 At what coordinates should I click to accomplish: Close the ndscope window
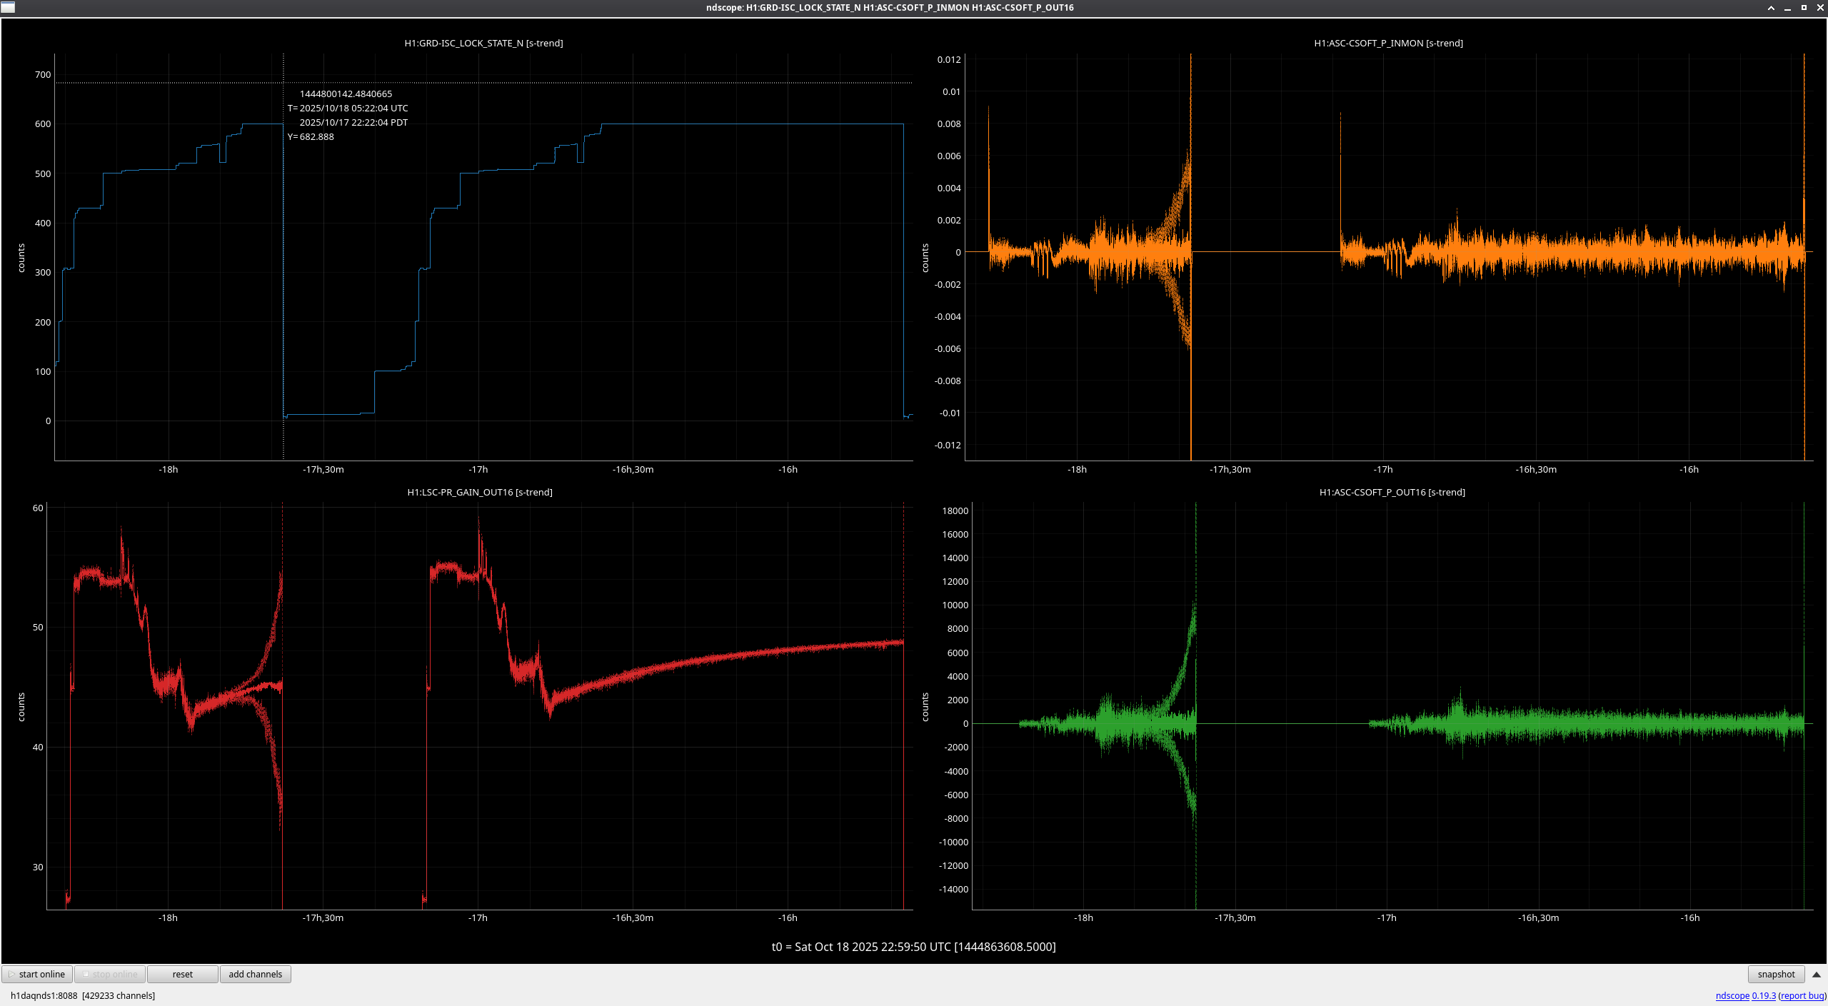1820,8
